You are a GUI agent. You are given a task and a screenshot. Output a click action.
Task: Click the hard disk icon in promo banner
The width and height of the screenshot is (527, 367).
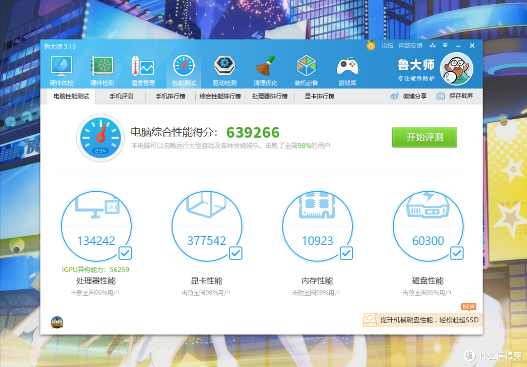tap(369, 320)
